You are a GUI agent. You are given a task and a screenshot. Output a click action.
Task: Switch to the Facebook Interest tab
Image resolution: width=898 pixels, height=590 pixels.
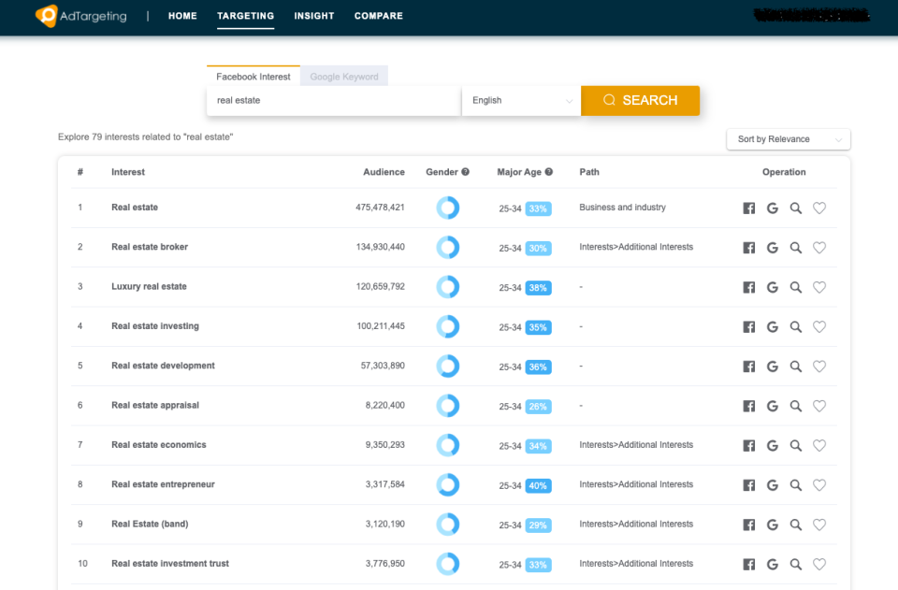click(253, 76)
